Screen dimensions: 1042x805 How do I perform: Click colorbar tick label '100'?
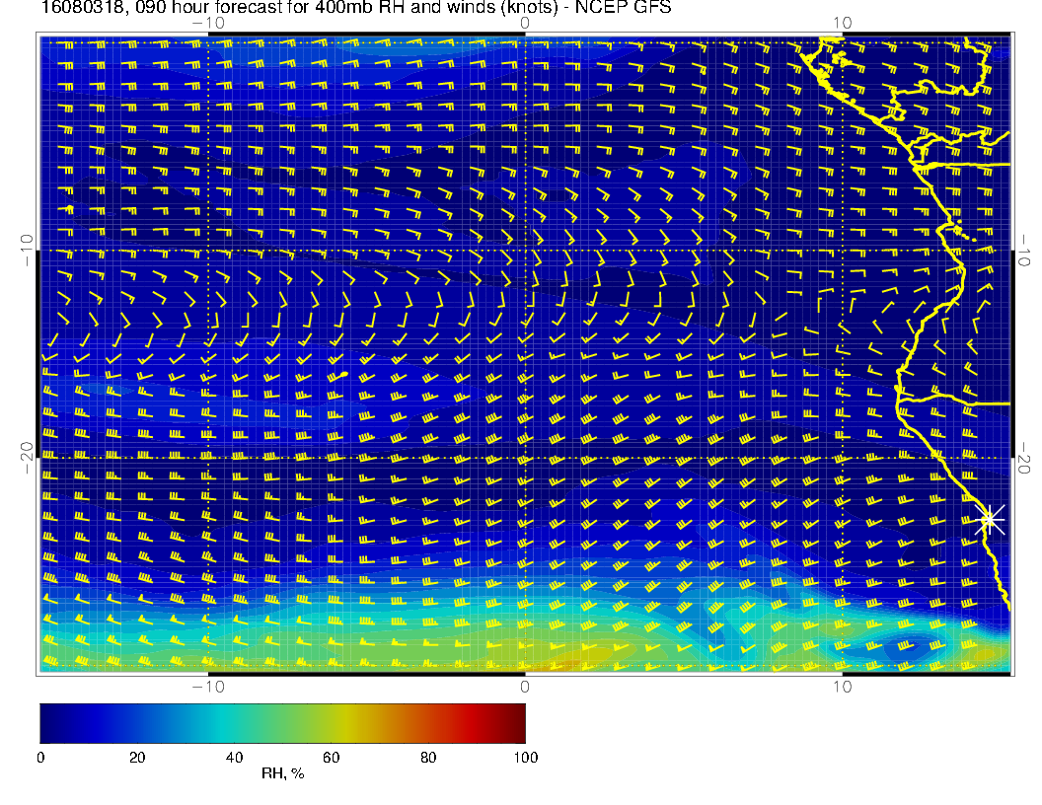click(x=526, y=758)
